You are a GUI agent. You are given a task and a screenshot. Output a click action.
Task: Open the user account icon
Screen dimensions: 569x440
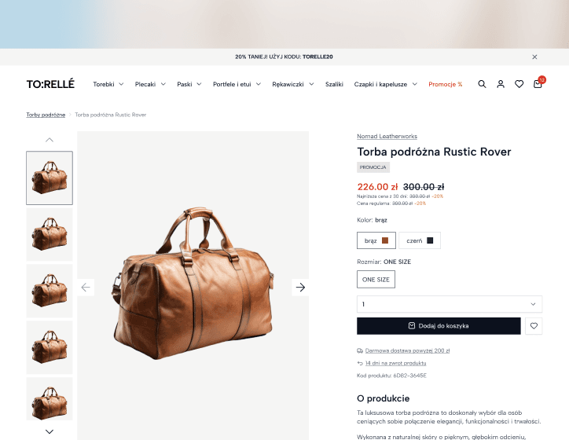[x=501, y=84]
